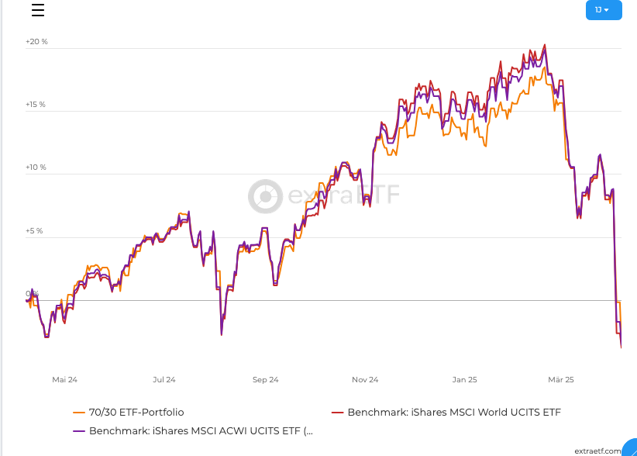
Task: Click the purple MSCI ACWI legend marker
Action: (78, 430)
